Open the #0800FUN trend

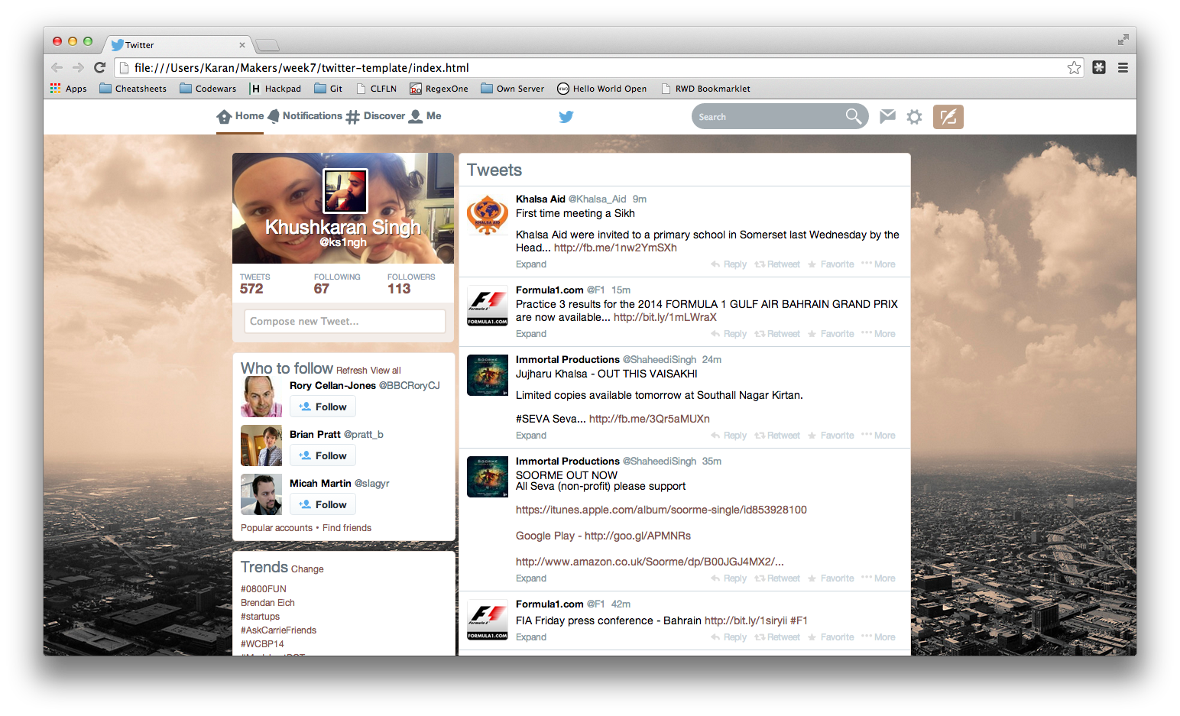coord(264,589)
